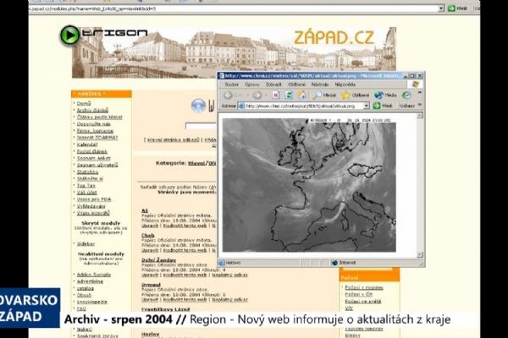Open the Statistiky sidebar link
Screen dimensions: 508x338
(87, 172)
